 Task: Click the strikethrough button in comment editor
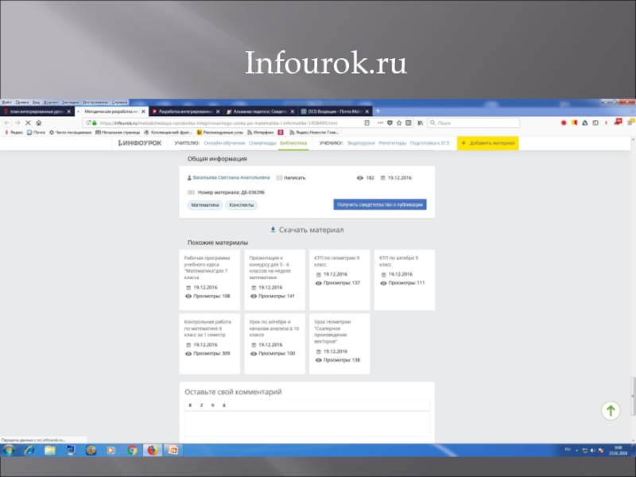point(212,405)
